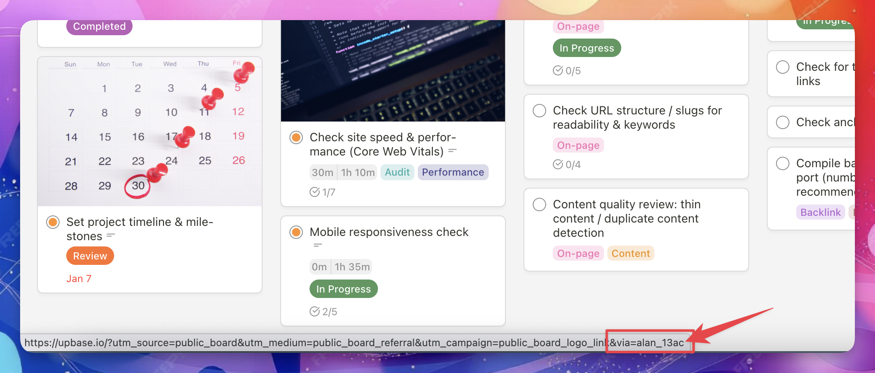
Task: Click the upbase.io URL in the status bar
Action: [x=354, y=343]
